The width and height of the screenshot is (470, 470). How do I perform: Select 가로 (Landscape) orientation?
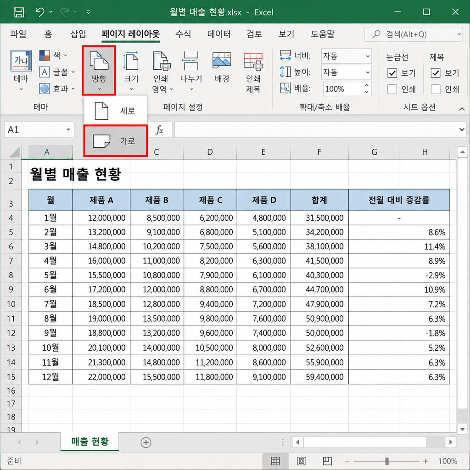pyautogui.click(x=115, y=141)
